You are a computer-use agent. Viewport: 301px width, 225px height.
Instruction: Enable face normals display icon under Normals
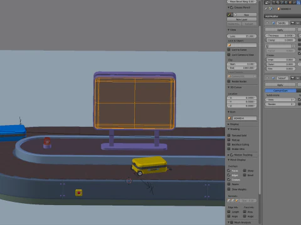click(236, 201)
